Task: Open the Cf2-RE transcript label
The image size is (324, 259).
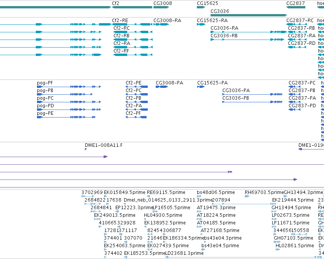Action: (x=120, y=21)
